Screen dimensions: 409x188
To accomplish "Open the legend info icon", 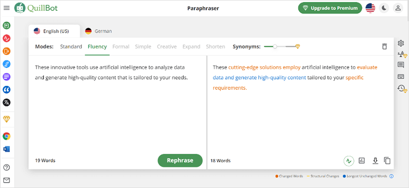I will point(391,176).
